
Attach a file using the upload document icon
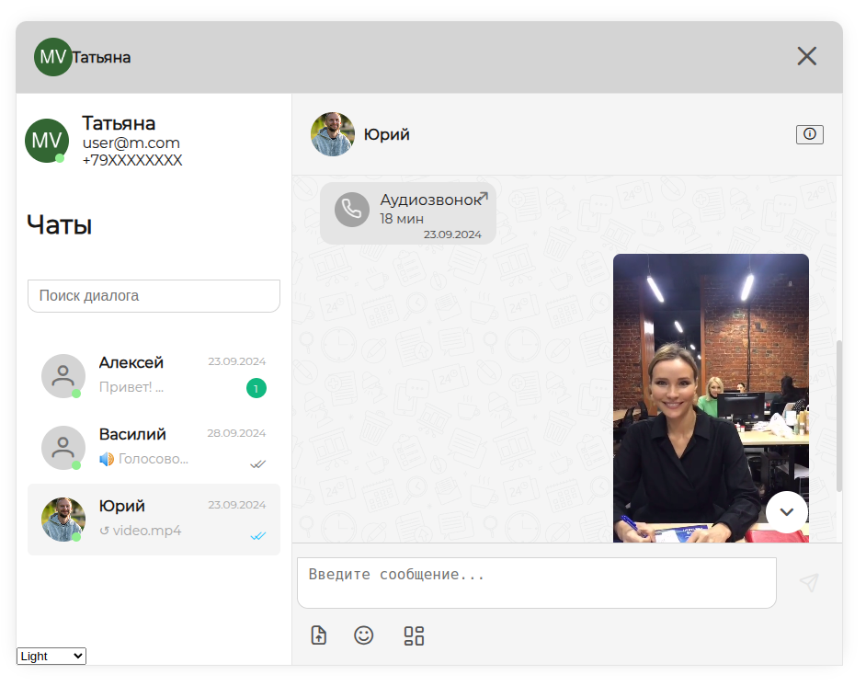[x=319, y=635]
